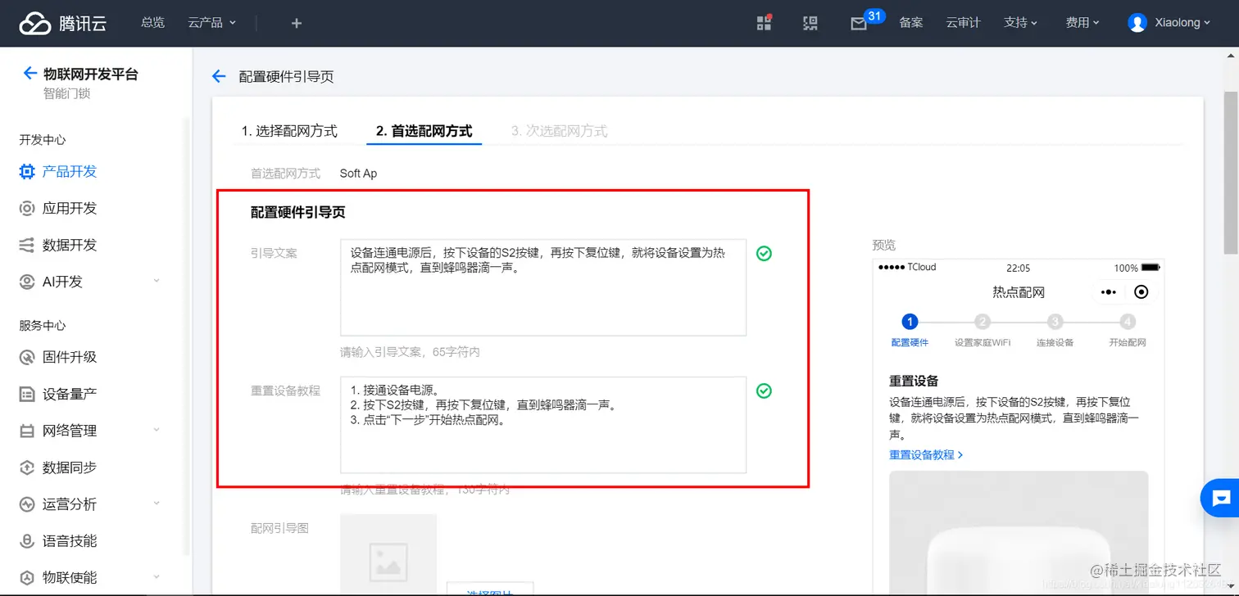Switch to 3. 次选配网方式 tab
The height and width of the screenshot is (596, 1239).
pyautogui.click(x=559, y=131)
